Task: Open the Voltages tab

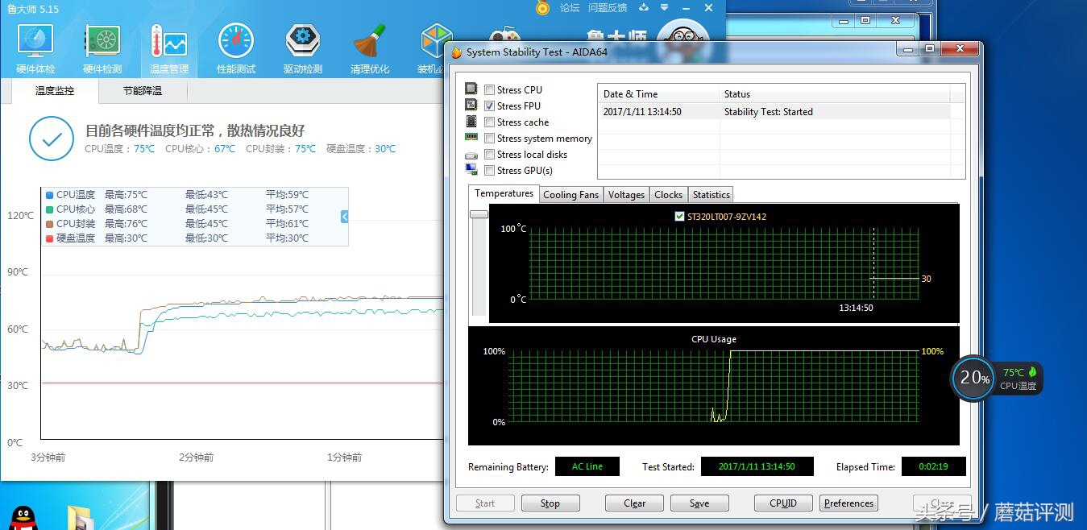Action: [x=626, y=195]
